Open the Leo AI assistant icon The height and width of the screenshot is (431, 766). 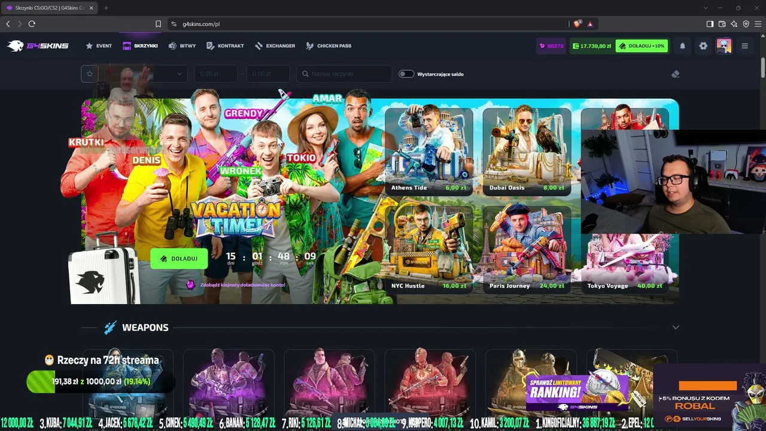pyautogui.click(x=734, y=24)
